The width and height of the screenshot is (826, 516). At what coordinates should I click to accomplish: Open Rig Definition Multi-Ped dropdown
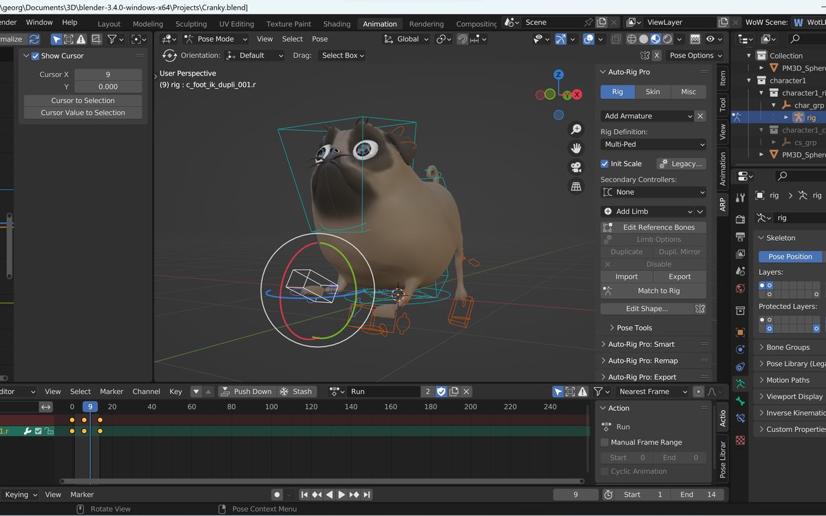(653, 144)
